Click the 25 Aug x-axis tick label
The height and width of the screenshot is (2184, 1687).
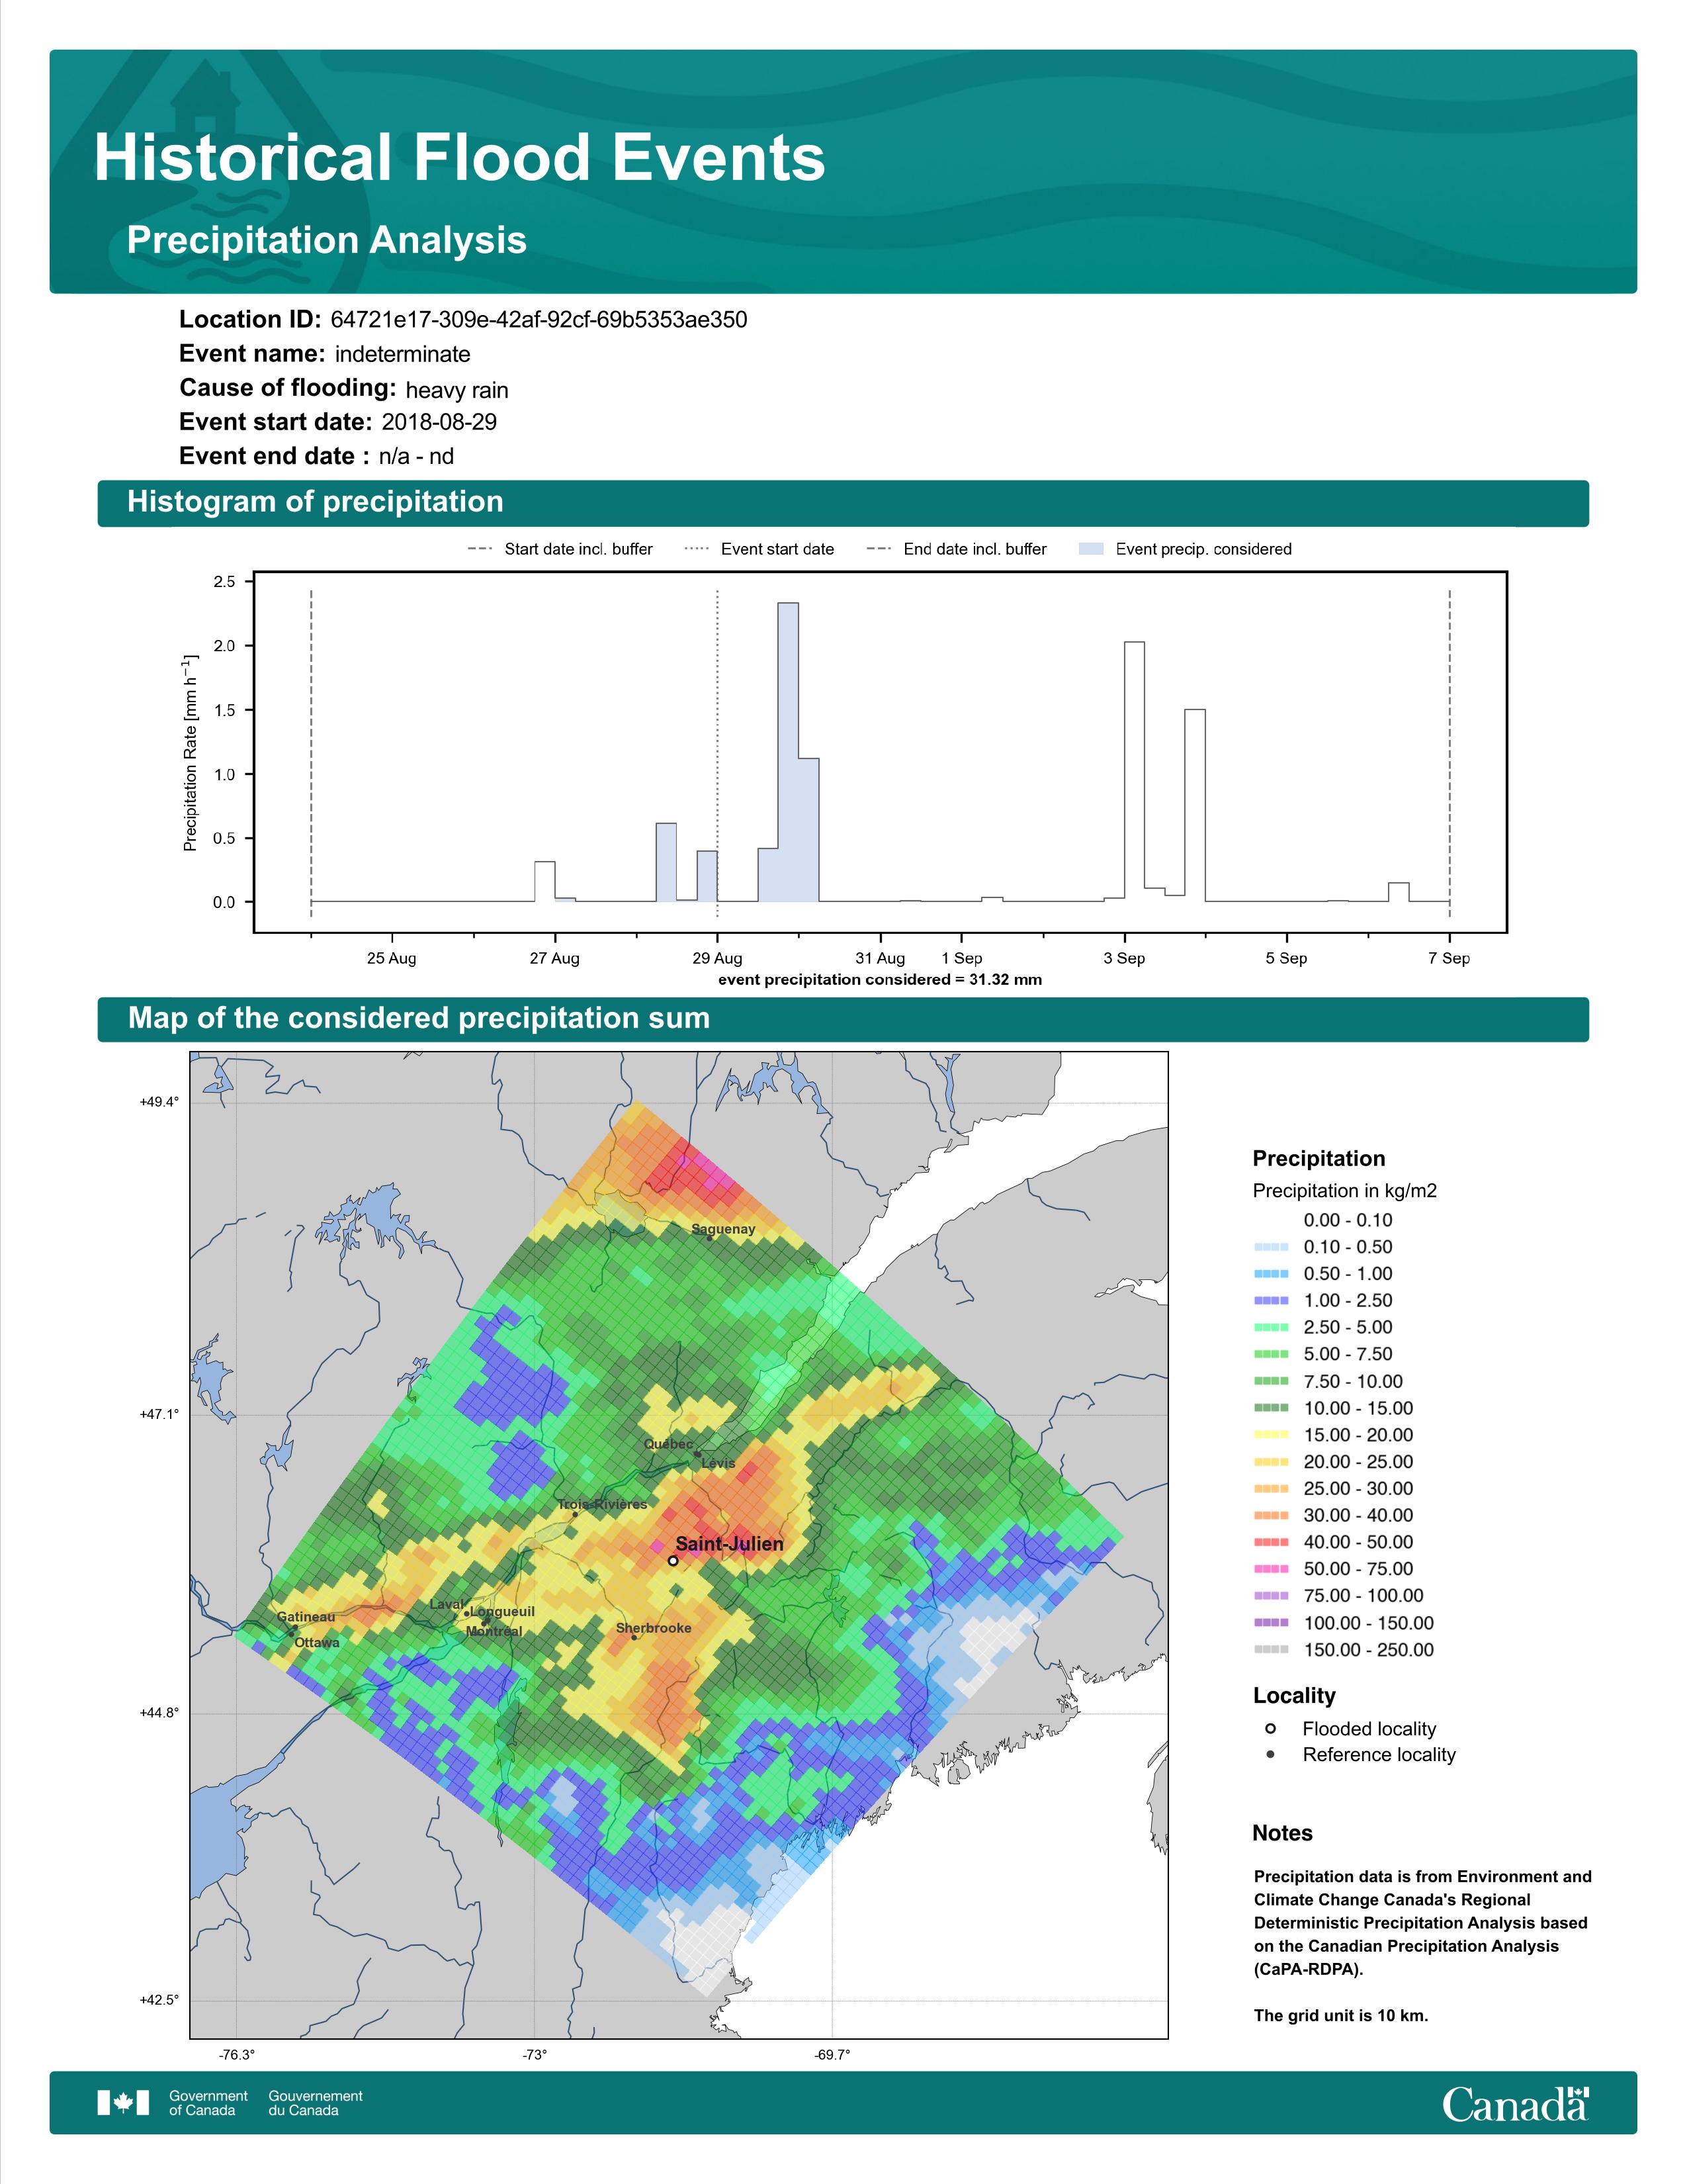coord(391,958)
